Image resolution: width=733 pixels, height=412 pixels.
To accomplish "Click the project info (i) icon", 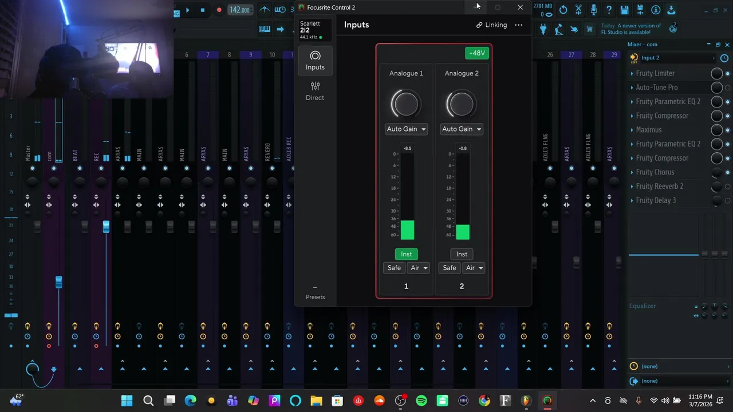I will pyautogui.click(x=656, y=10).
